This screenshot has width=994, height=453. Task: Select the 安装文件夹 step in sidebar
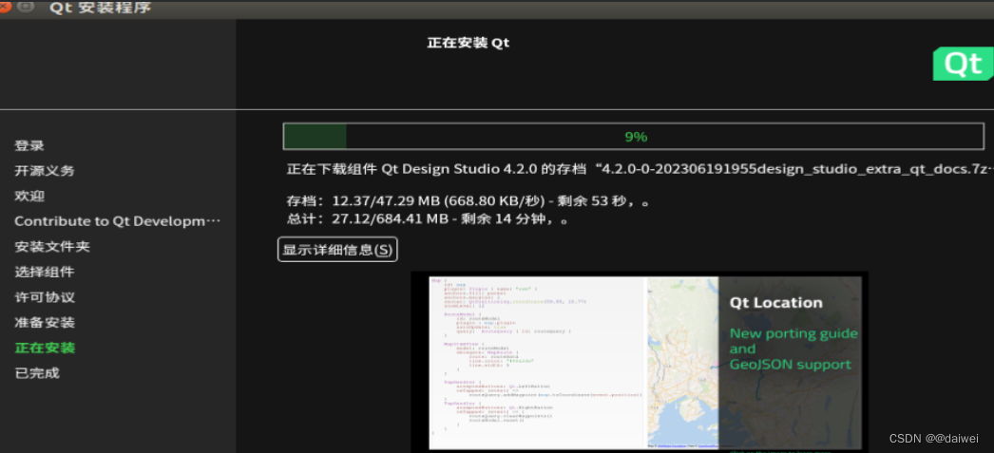tap(52, 247)
